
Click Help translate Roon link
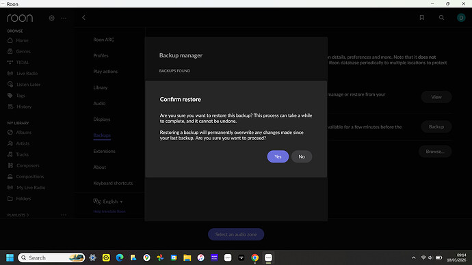click(109, 212)
